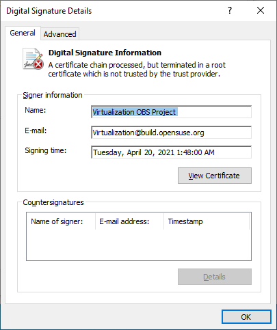Click the empty countersignatures list area
The image size is (277, 330).
(x=139, y=245)
